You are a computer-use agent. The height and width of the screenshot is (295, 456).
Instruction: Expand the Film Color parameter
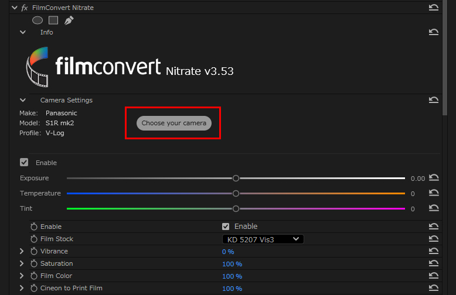22,276
